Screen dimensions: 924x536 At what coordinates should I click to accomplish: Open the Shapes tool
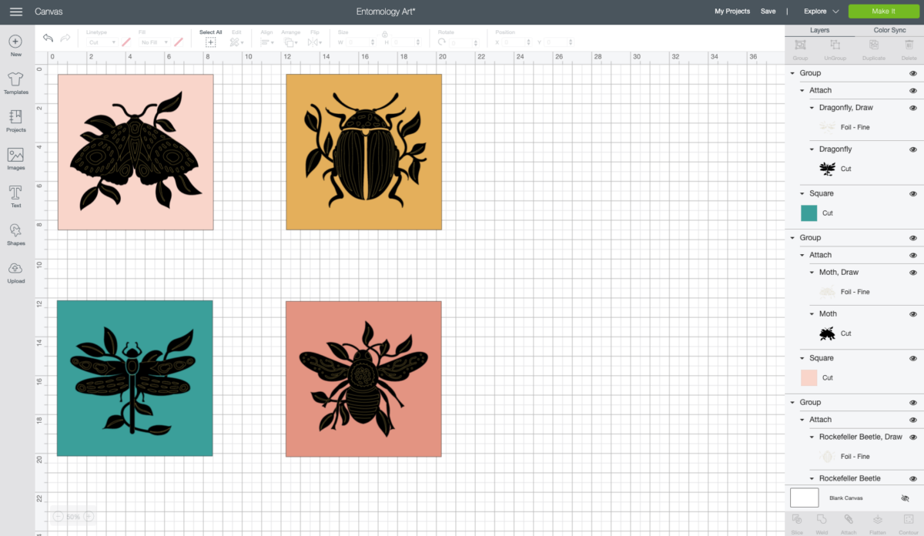pyautogui.click(x=15, y=232)
